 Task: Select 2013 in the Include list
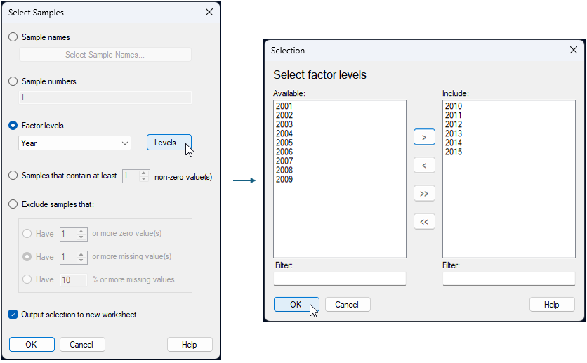(454, 134)
